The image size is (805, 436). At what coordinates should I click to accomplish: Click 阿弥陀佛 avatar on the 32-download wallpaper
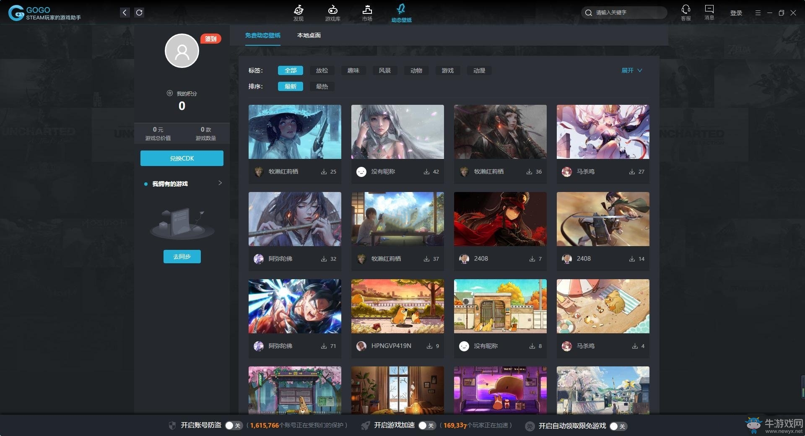[258, 259]
